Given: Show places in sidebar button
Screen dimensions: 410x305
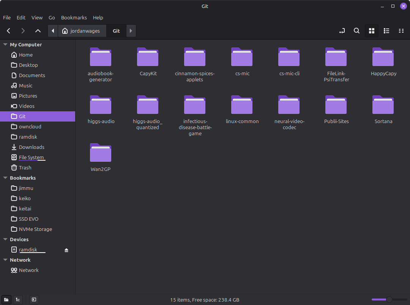Looking at the screenshot, I should (x=6, y=300).
